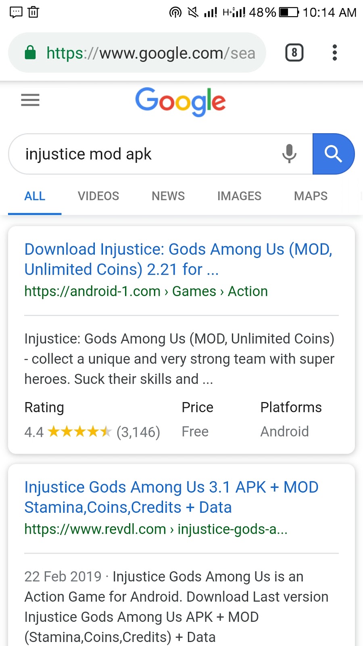This screenshot has width=363, height=646.
Task: Open the MAPS results tab
Action: pos(310,196)
